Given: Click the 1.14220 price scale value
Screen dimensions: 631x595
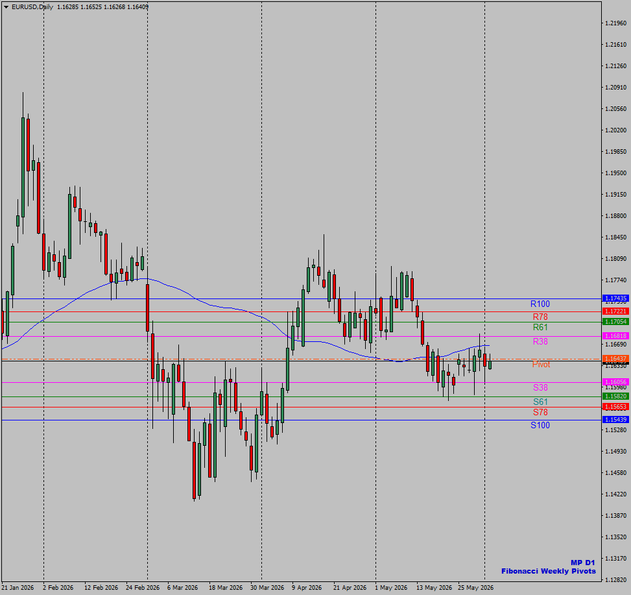Looking at the screenshot, I should [x=615, y=494].
